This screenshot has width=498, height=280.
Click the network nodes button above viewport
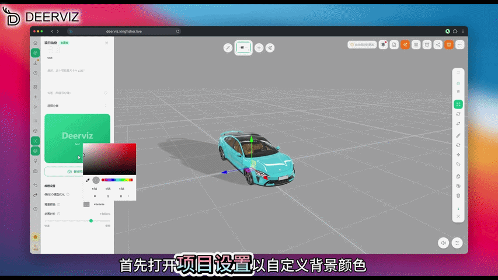[x=270, y=48]
